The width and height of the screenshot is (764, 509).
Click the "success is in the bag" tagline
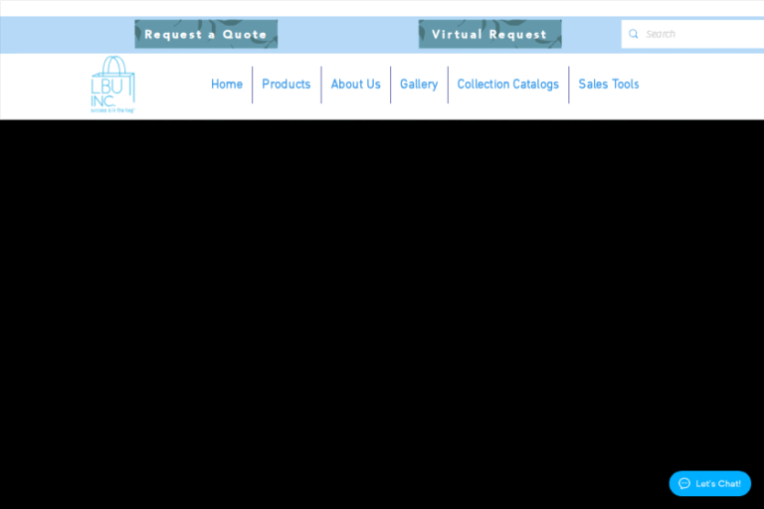112,110
